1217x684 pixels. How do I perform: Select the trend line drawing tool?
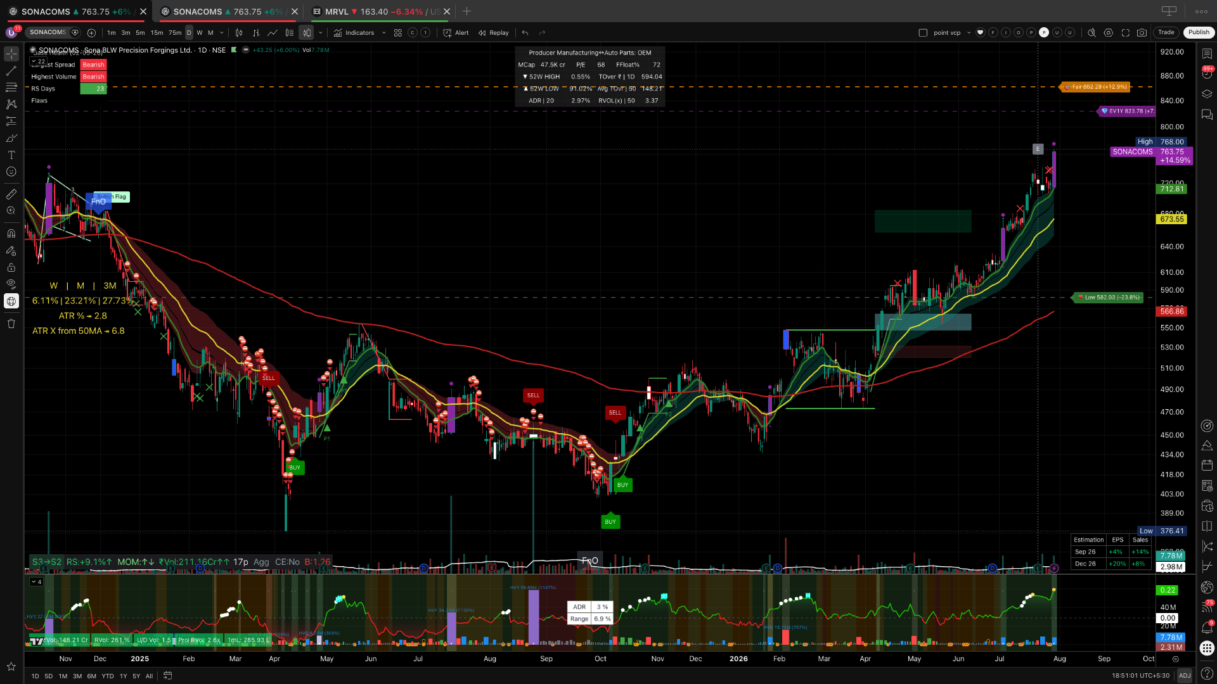click(11, 71)
